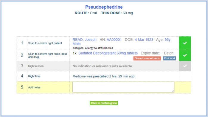Image resolution: width=208 pixels, height=117 pixels.
Task: Click Male gender text
Action: (x=77, y=44)
